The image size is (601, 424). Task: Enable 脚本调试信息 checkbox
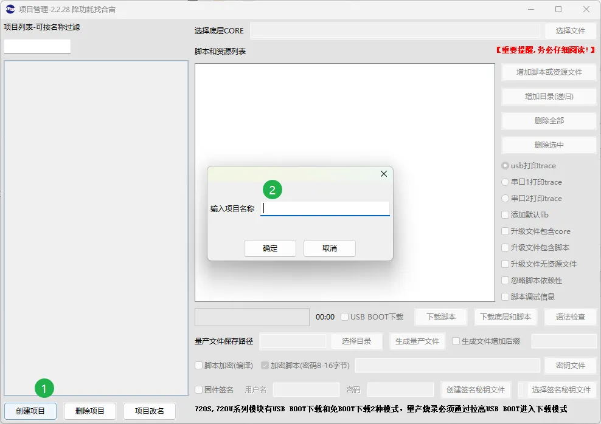505,297
